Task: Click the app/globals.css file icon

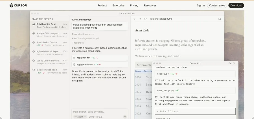Action: [74, 65]
